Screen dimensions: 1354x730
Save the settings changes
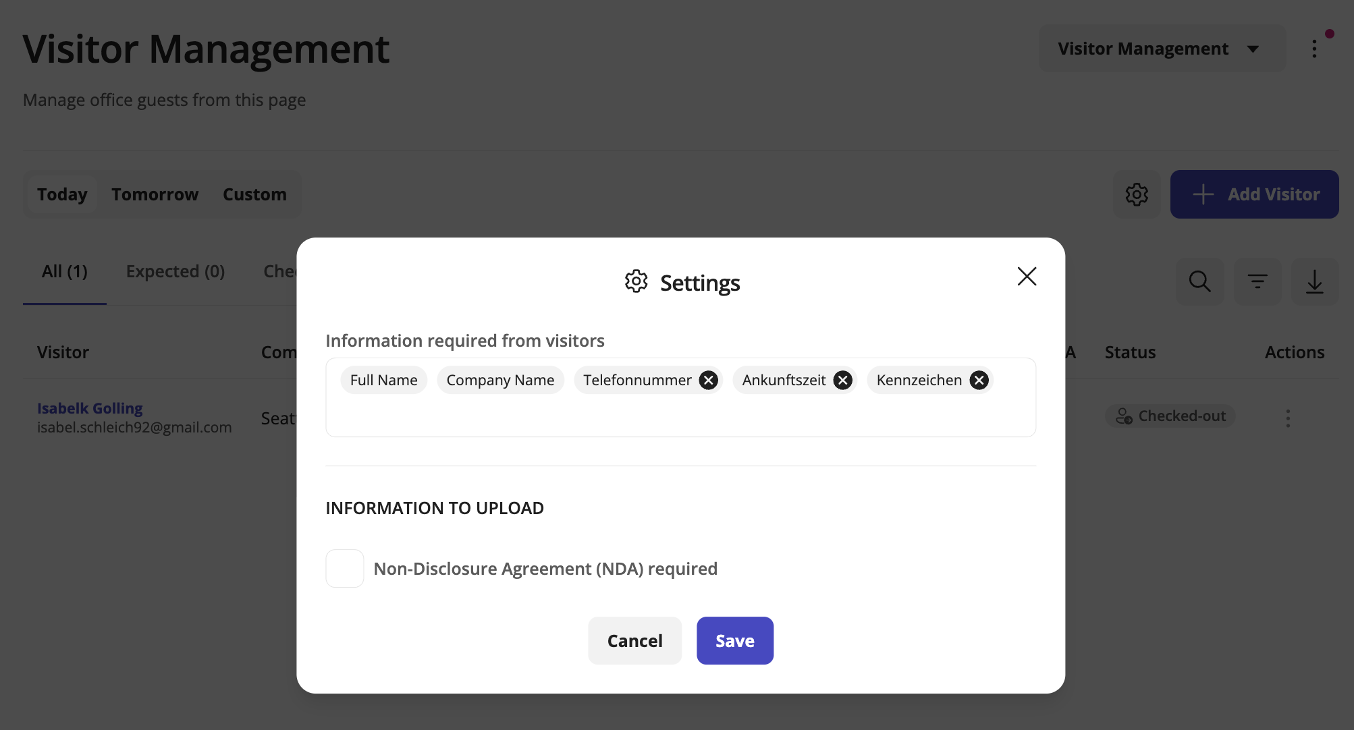point(734,640)
